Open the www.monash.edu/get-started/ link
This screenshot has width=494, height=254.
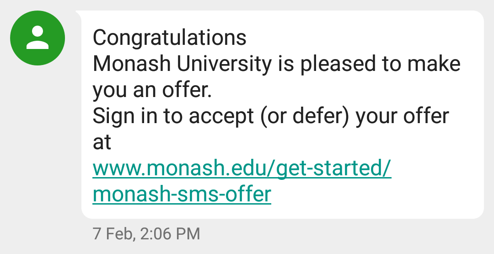click(242, 169)
